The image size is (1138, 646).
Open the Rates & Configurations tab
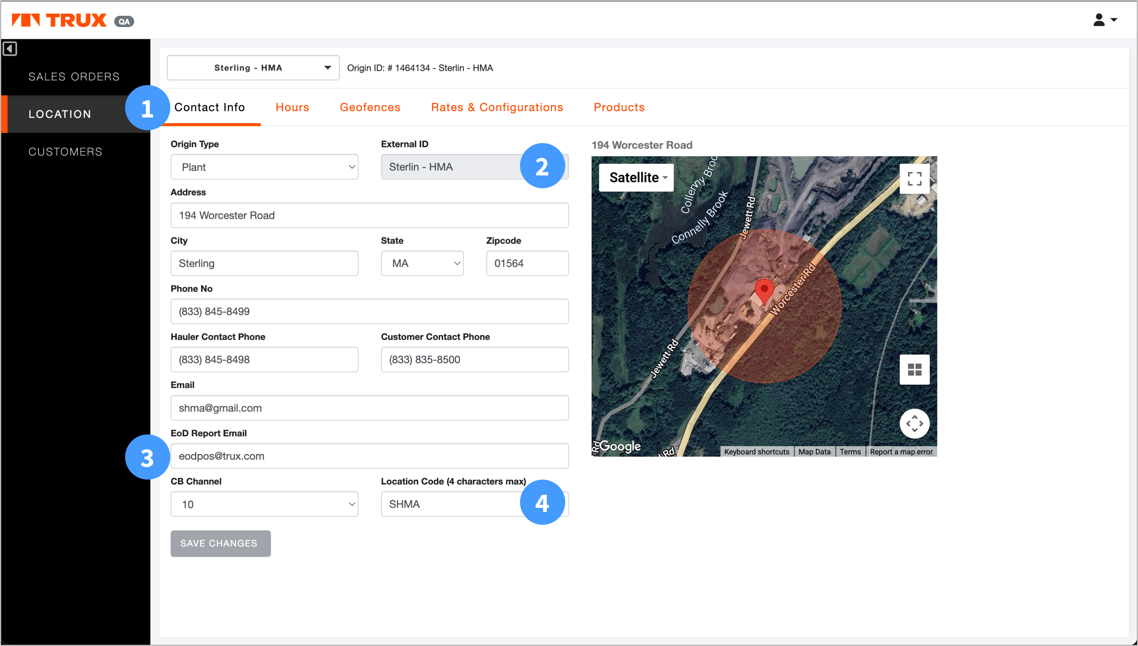tap(497, 107)
